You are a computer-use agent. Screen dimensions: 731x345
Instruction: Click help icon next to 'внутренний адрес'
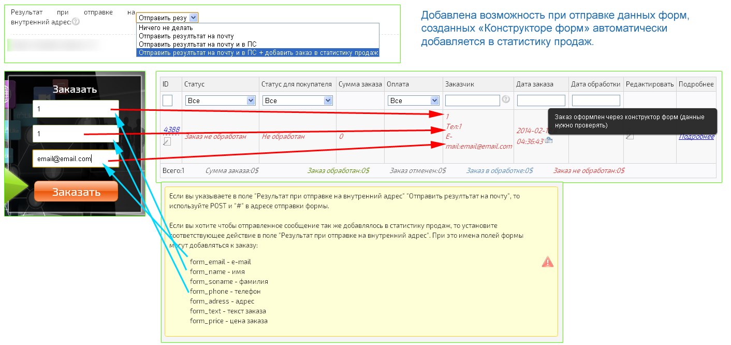[x=76, y=22]
